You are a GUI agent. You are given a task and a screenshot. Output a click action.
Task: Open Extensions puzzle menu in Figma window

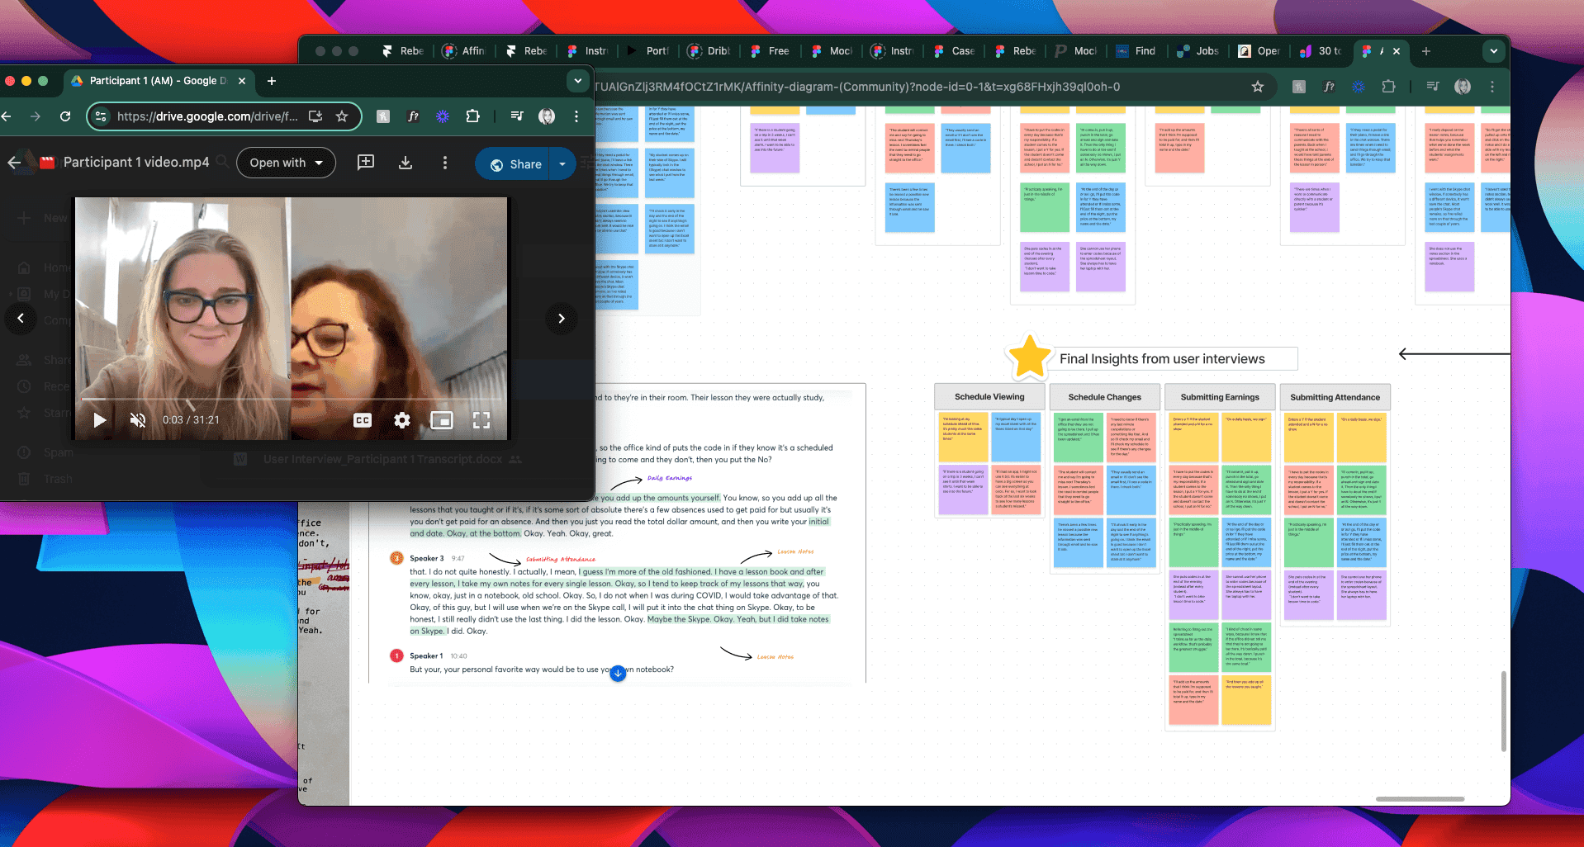(x=1388, y=87)
